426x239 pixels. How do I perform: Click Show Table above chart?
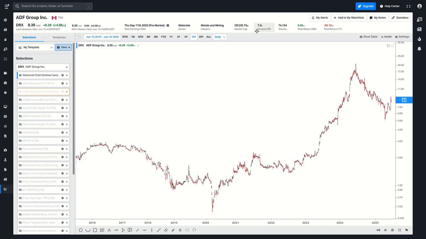[x=368, y=37]
